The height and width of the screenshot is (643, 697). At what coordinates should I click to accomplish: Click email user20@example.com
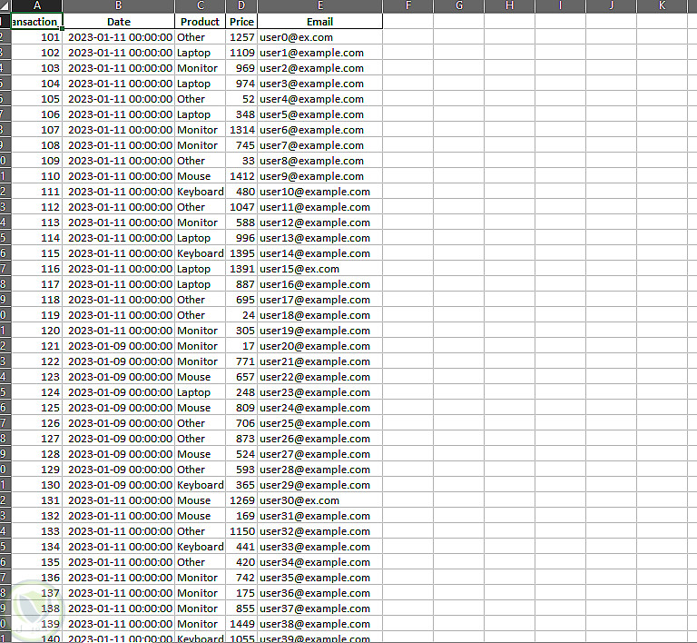(x=320, y=346)
